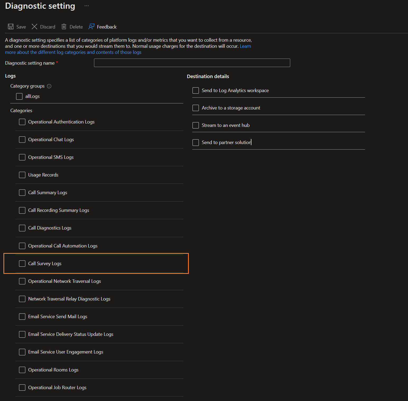Enable Operational Rooms Logs

point(22,370)
